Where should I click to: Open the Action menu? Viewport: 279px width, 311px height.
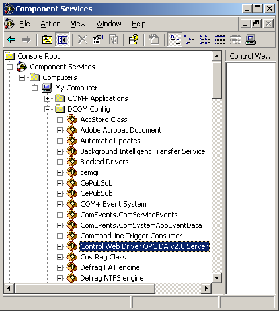tap(50, 24)
